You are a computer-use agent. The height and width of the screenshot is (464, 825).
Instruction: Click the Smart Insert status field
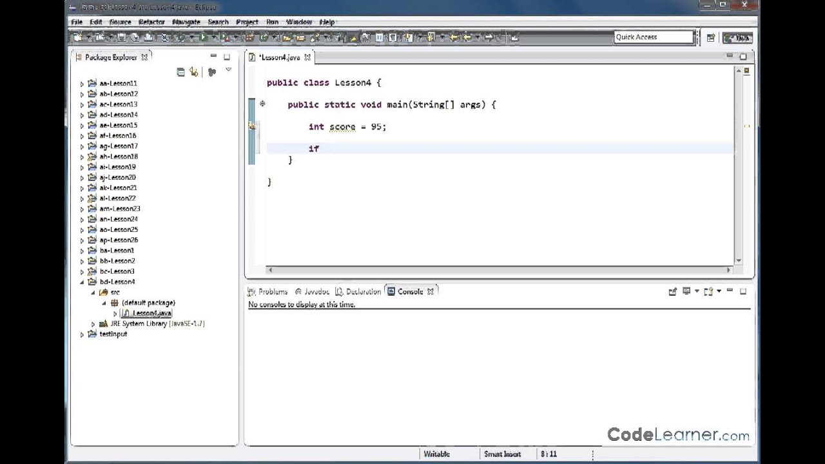coord(502,454)
